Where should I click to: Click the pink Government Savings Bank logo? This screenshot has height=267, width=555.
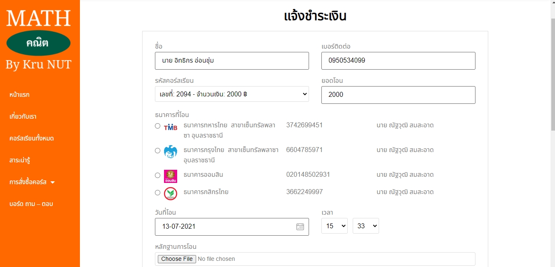[170, 176]
